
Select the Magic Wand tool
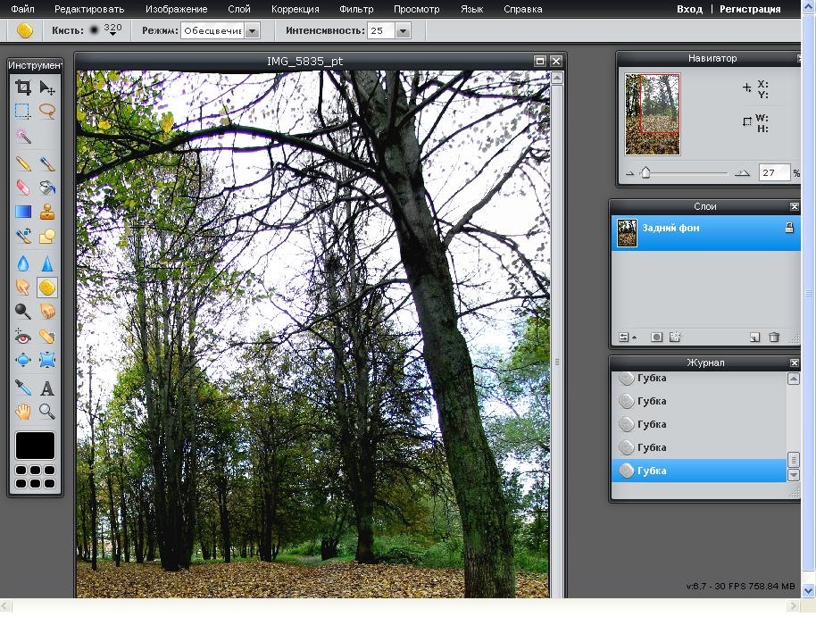pos(23,136)
